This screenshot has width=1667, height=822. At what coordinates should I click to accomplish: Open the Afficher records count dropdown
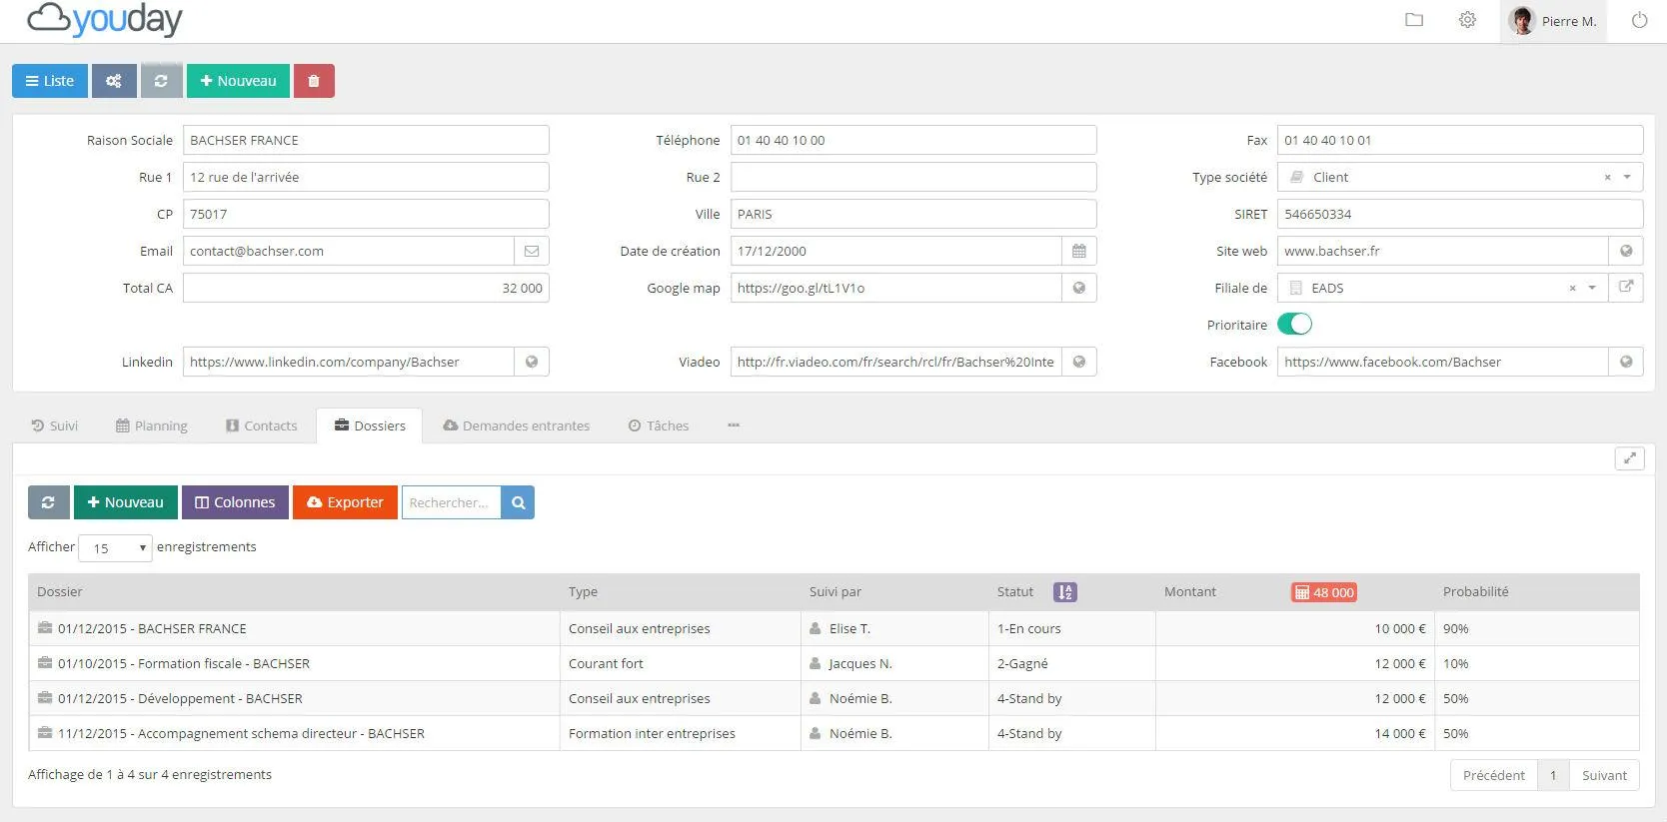coord(115,548)
